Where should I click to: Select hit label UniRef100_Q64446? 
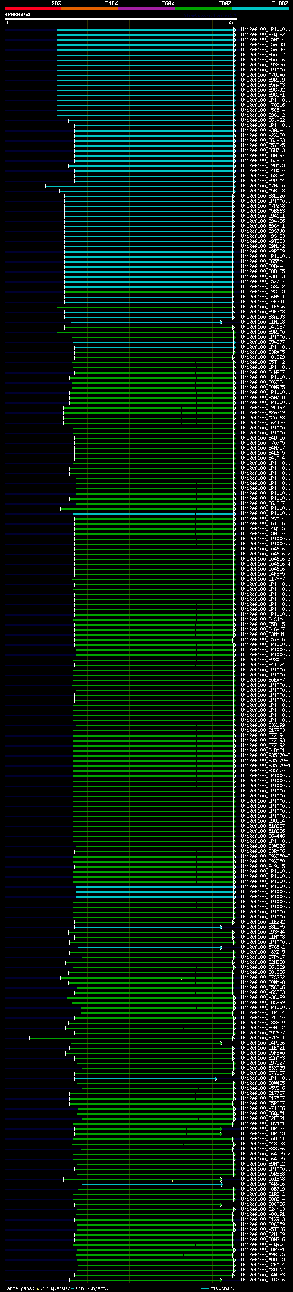pyautogui.click(x=263, y=836)
